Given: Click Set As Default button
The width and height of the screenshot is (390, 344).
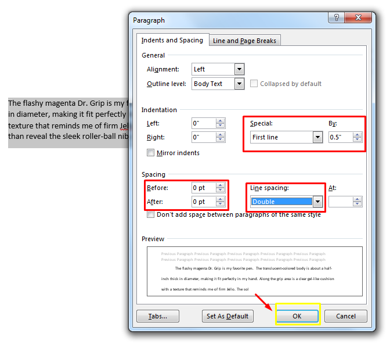Looking at the screenshot, I should pos(228,316).
